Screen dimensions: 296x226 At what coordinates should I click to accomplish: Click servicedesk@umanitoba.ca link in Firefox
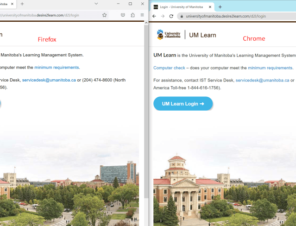[x=49, y=80]
